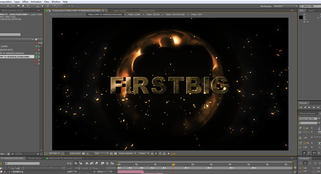Click the current time indicator on timeline
This screenshot has width=321, height=174.
point(173,165)
